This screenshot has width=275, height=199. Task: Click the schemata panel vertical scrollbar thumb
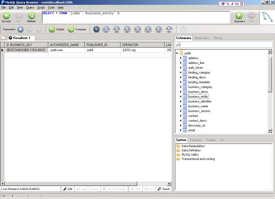click(x=270, y=74)
